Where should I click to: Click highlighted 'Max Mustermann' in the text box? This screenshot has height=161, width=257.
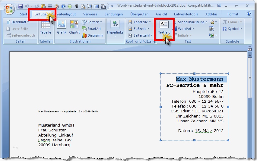(200, 79)
